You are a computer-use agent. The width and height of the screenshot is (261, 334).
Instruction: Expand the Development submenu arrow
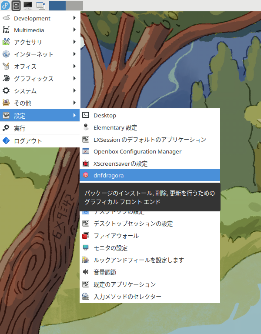[74, 18]
